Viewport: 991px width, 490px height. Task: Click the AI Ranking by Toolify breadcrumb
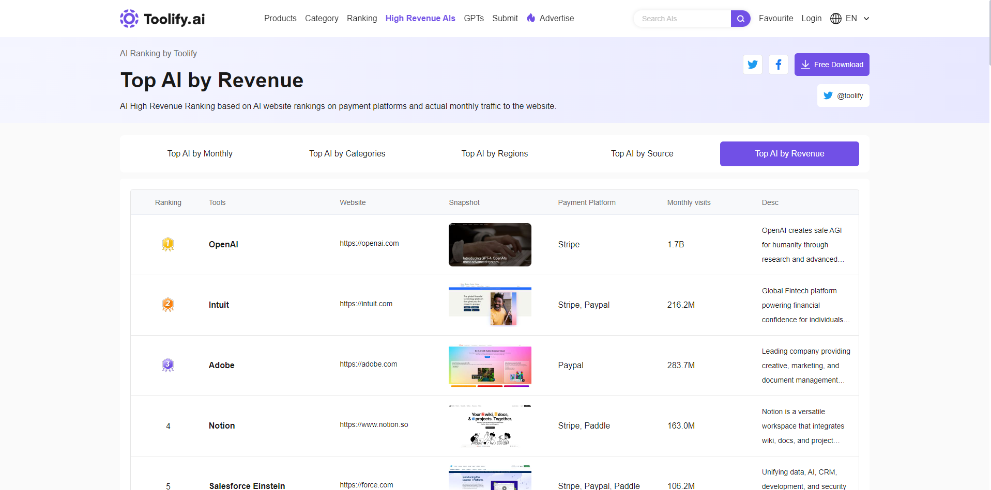pyautogui.click(x=158, y=53)
